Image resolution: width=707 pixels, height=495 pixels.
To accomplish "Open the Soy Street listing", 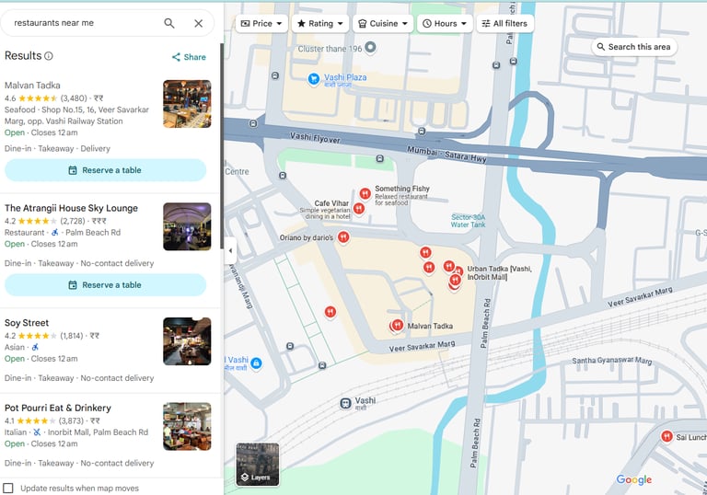I will [x=27, y=323].
